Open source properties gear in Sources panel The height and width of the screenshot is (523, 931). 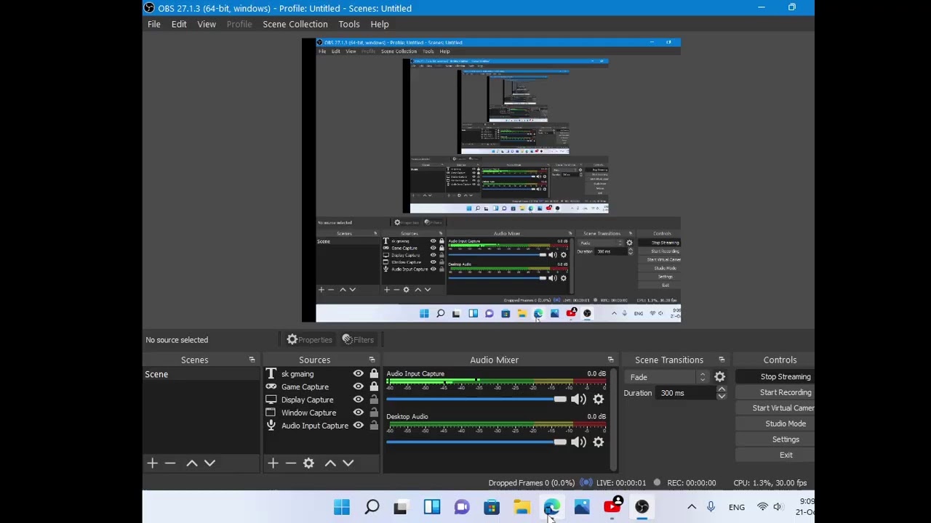pos(308,463)
